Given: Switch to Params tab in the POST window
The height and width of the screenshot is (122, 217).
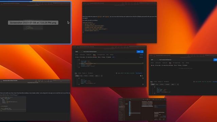Looking at the screenshot, I should click(x=77, y=55).
